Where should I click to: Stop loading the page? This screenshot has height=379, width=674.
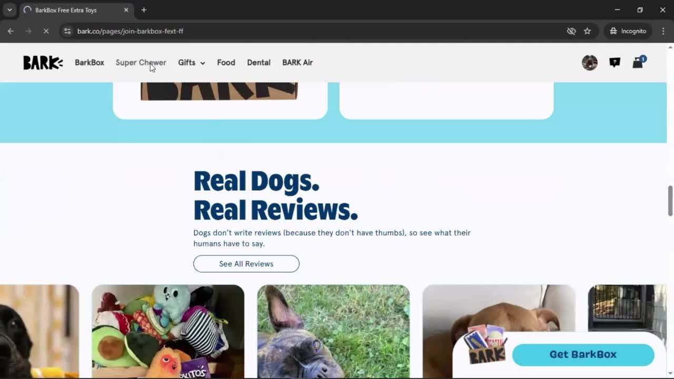tap(46, 31)
